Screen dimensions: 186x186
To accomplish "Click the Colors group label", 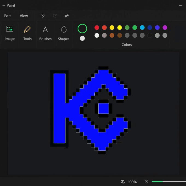I will point(127,45).
